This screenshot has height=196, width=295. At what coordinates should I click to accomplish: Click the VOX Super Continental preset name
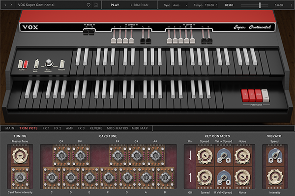point(36,5)
